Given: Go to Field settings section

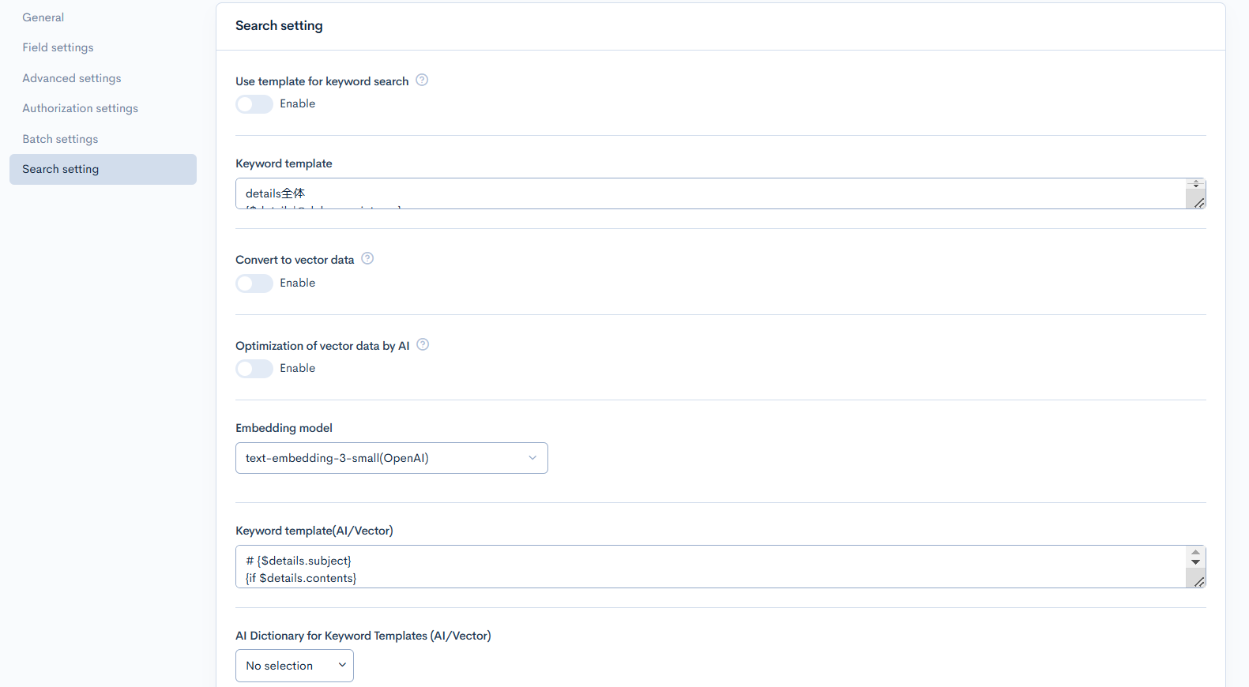Looking at the screenshot, I should (58, 47).
